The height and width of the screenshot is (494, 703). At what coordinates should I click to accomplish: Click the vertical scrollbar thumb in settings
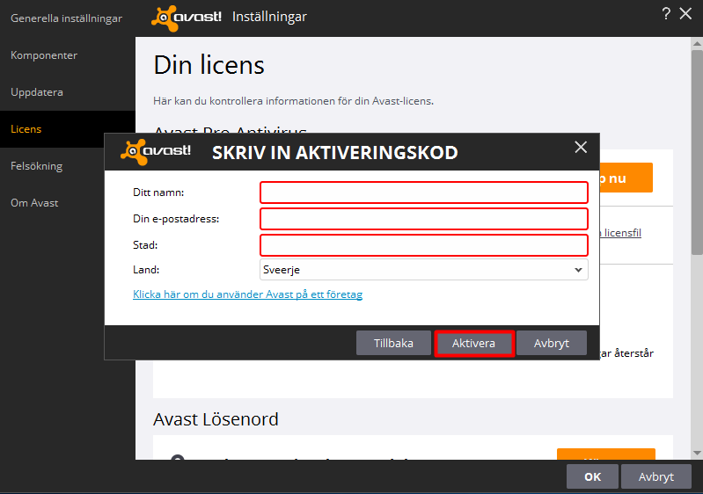tap(697, 152)
